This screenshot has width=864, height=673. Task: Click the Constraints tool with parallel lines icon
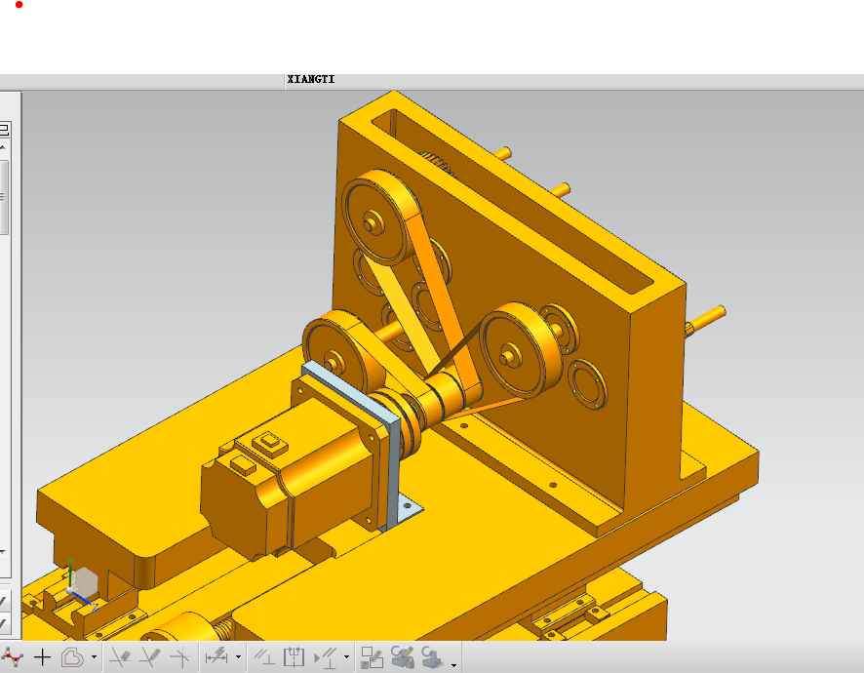coord(264,657)
